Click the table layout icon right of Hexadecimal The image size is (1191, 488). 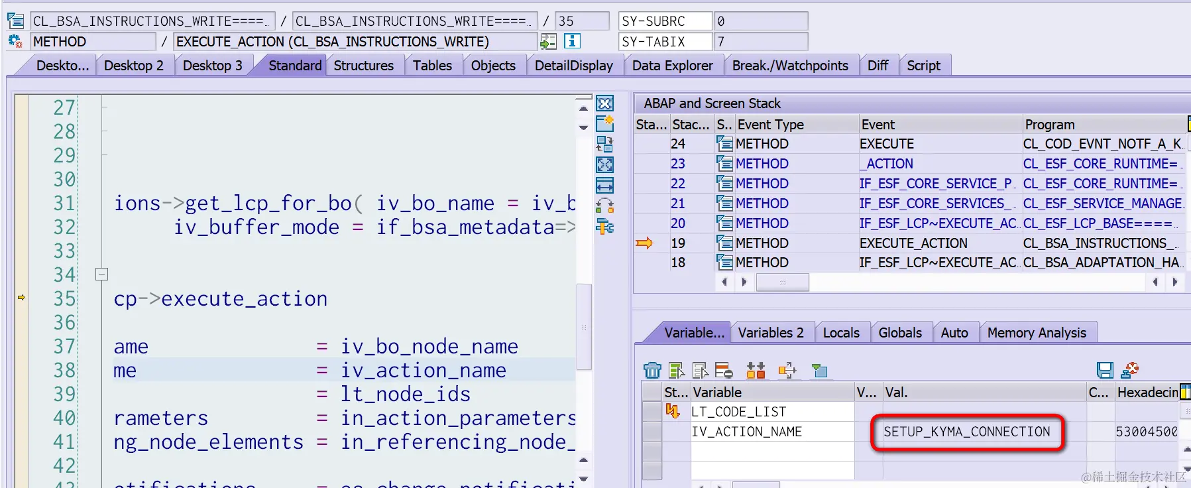click(x=1185, y=392)
